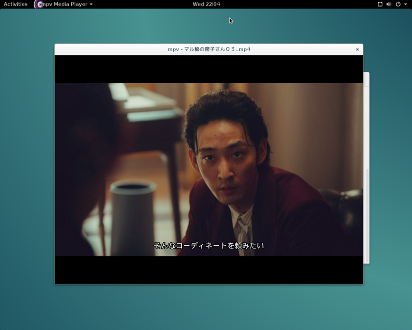Click the power icon in top bar
This screenshot has width=412, height=330.
pos(398,4)
